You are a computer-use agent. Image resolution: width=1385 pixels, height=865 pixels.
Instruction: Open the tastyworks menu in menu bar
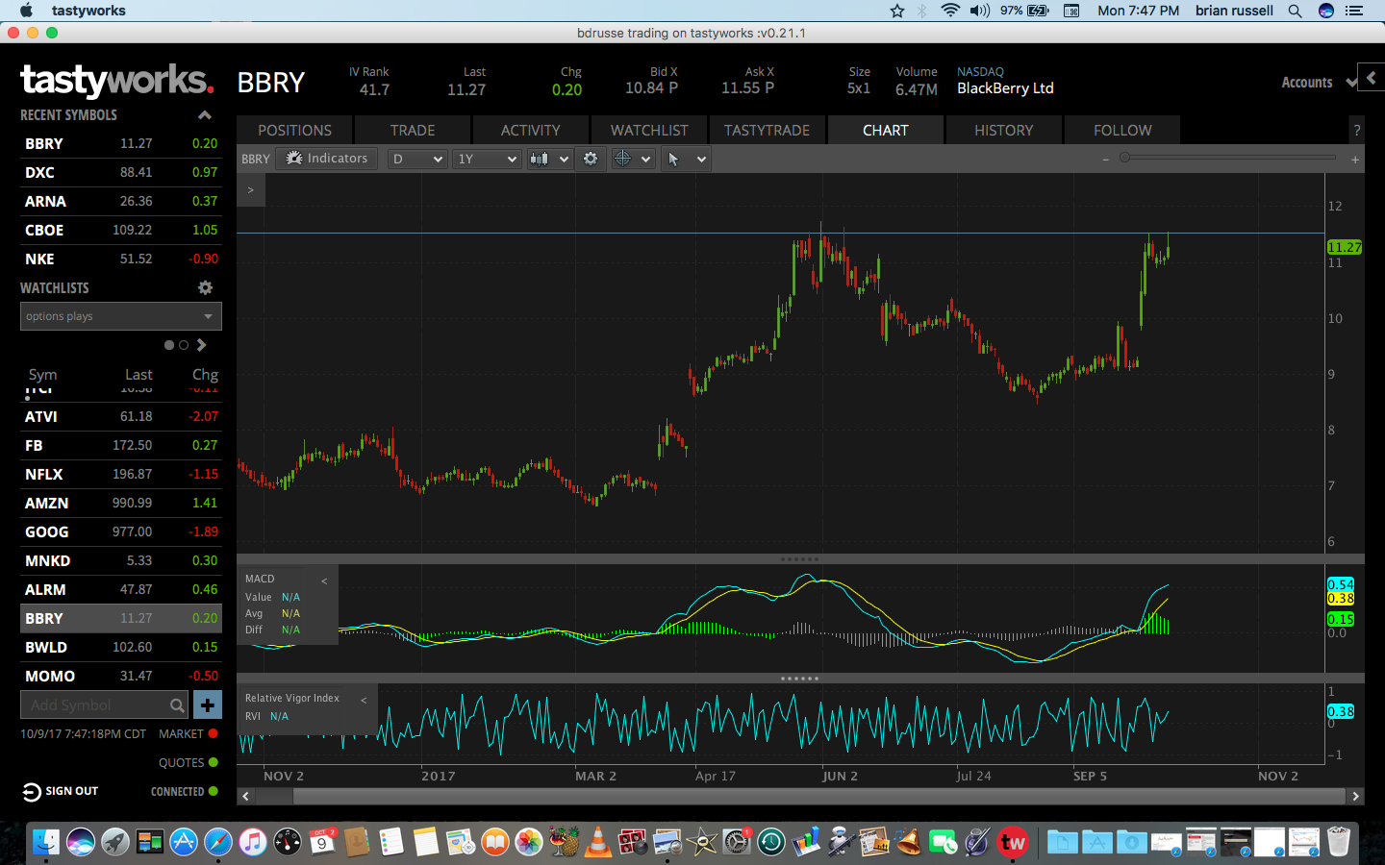pos(88,11)
